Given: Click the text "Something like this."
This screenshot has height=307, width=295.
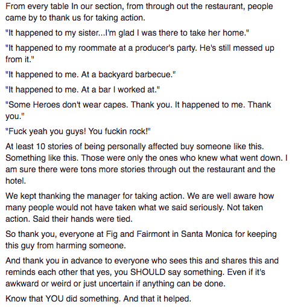Looking at the screenshot, I should tap(42, 158).
